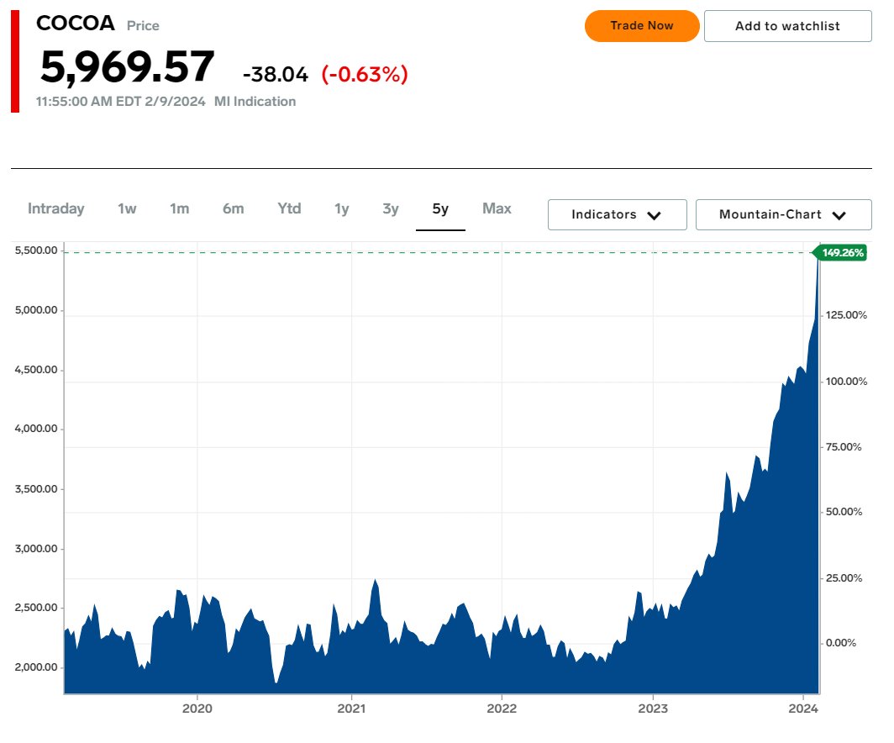Image resolution: width=894 pixels, height=743 pixels.
Task: Click the 2021 label on the time axis
Action: point(353,709)
